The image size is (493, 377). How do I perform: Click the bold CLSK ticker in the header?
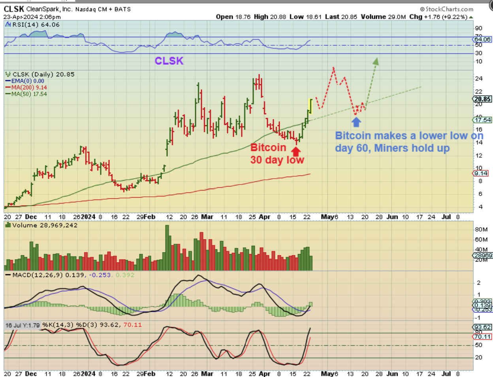14,9
